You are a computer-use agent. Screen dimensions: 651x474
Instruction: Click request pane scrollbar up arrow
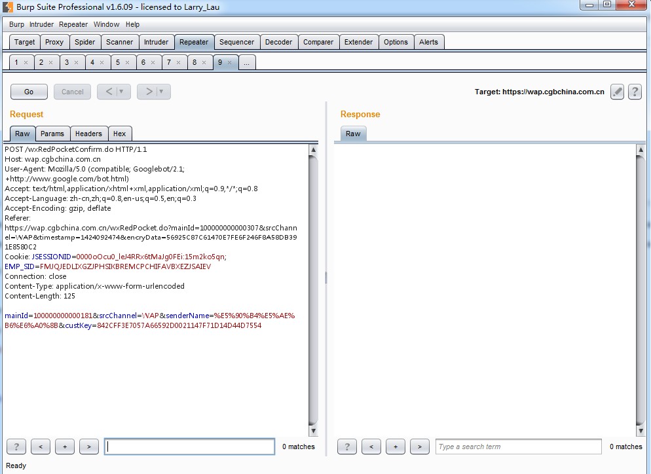click(314, 149)
